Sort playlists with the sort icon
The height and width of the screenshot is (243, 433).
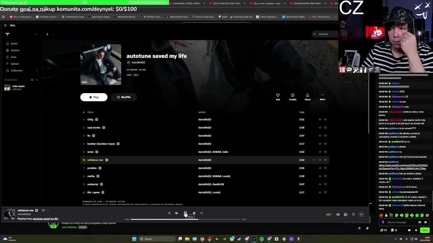tap(37, 80)
